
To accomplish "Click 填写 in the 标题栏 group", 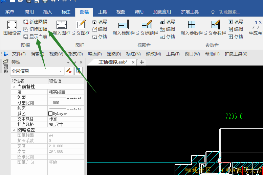I will click(x=168, y=22).
